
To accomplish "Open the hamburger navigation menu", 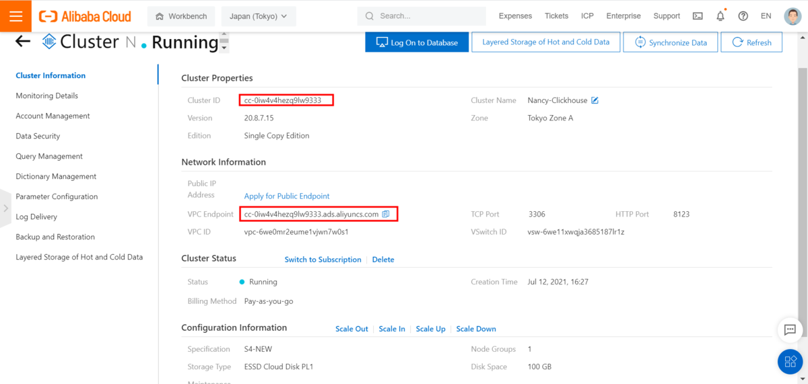I will [15, 15].
